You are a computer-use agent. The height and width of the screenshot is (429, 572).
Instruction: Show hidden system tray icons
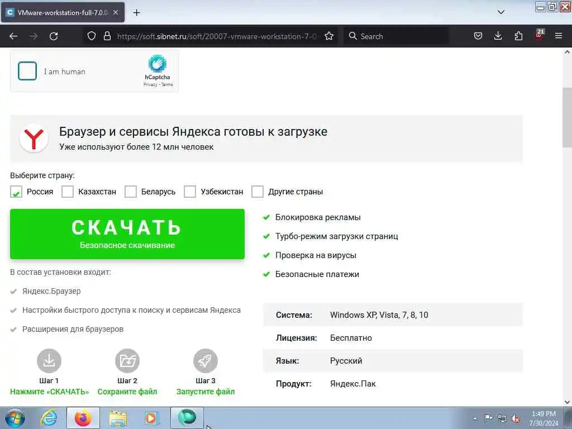475,418
